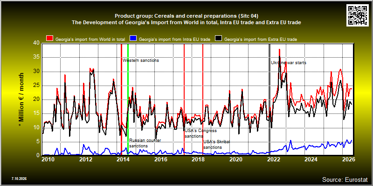Select legend label Georgia's import from Intra EU trade

(174, 40)
